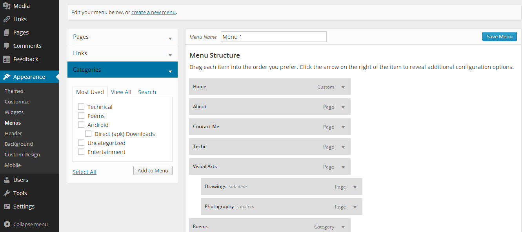Image resolution: width=522 pixels, height=232 pixels.
Task: Expand the Pages accordion panel
Action: click(x=170, y=38)
